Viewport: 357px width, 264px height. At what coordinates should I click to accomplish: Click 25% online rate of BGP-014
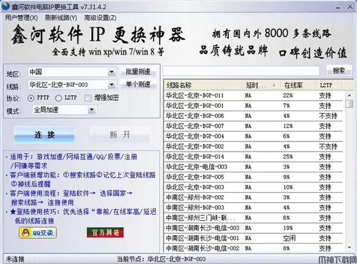click(x=288, y=157)
